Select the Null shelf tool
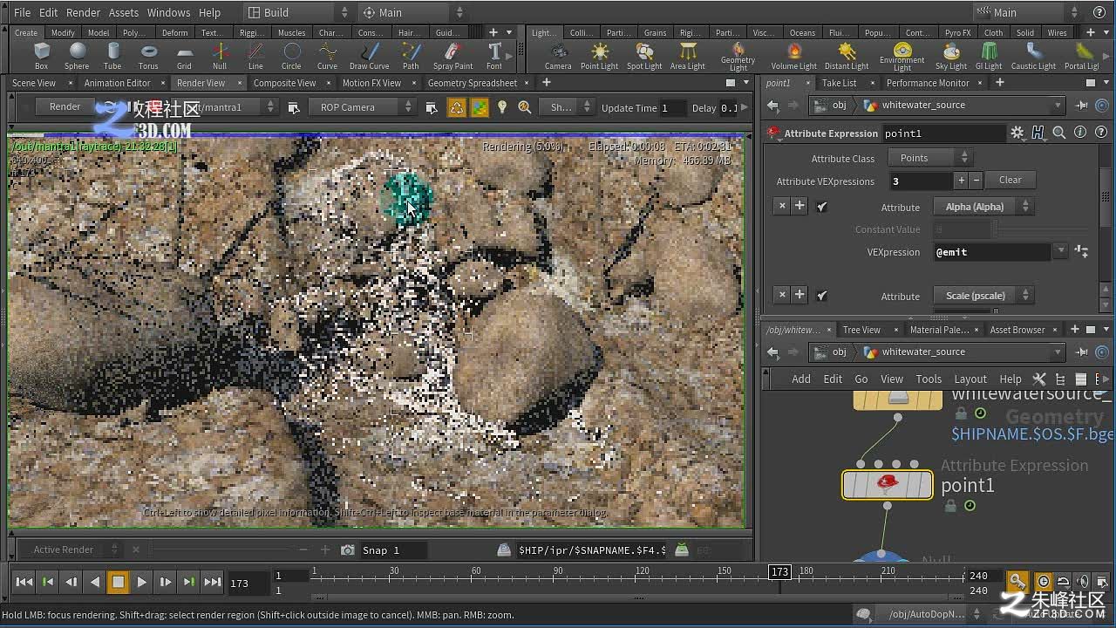 220,56
